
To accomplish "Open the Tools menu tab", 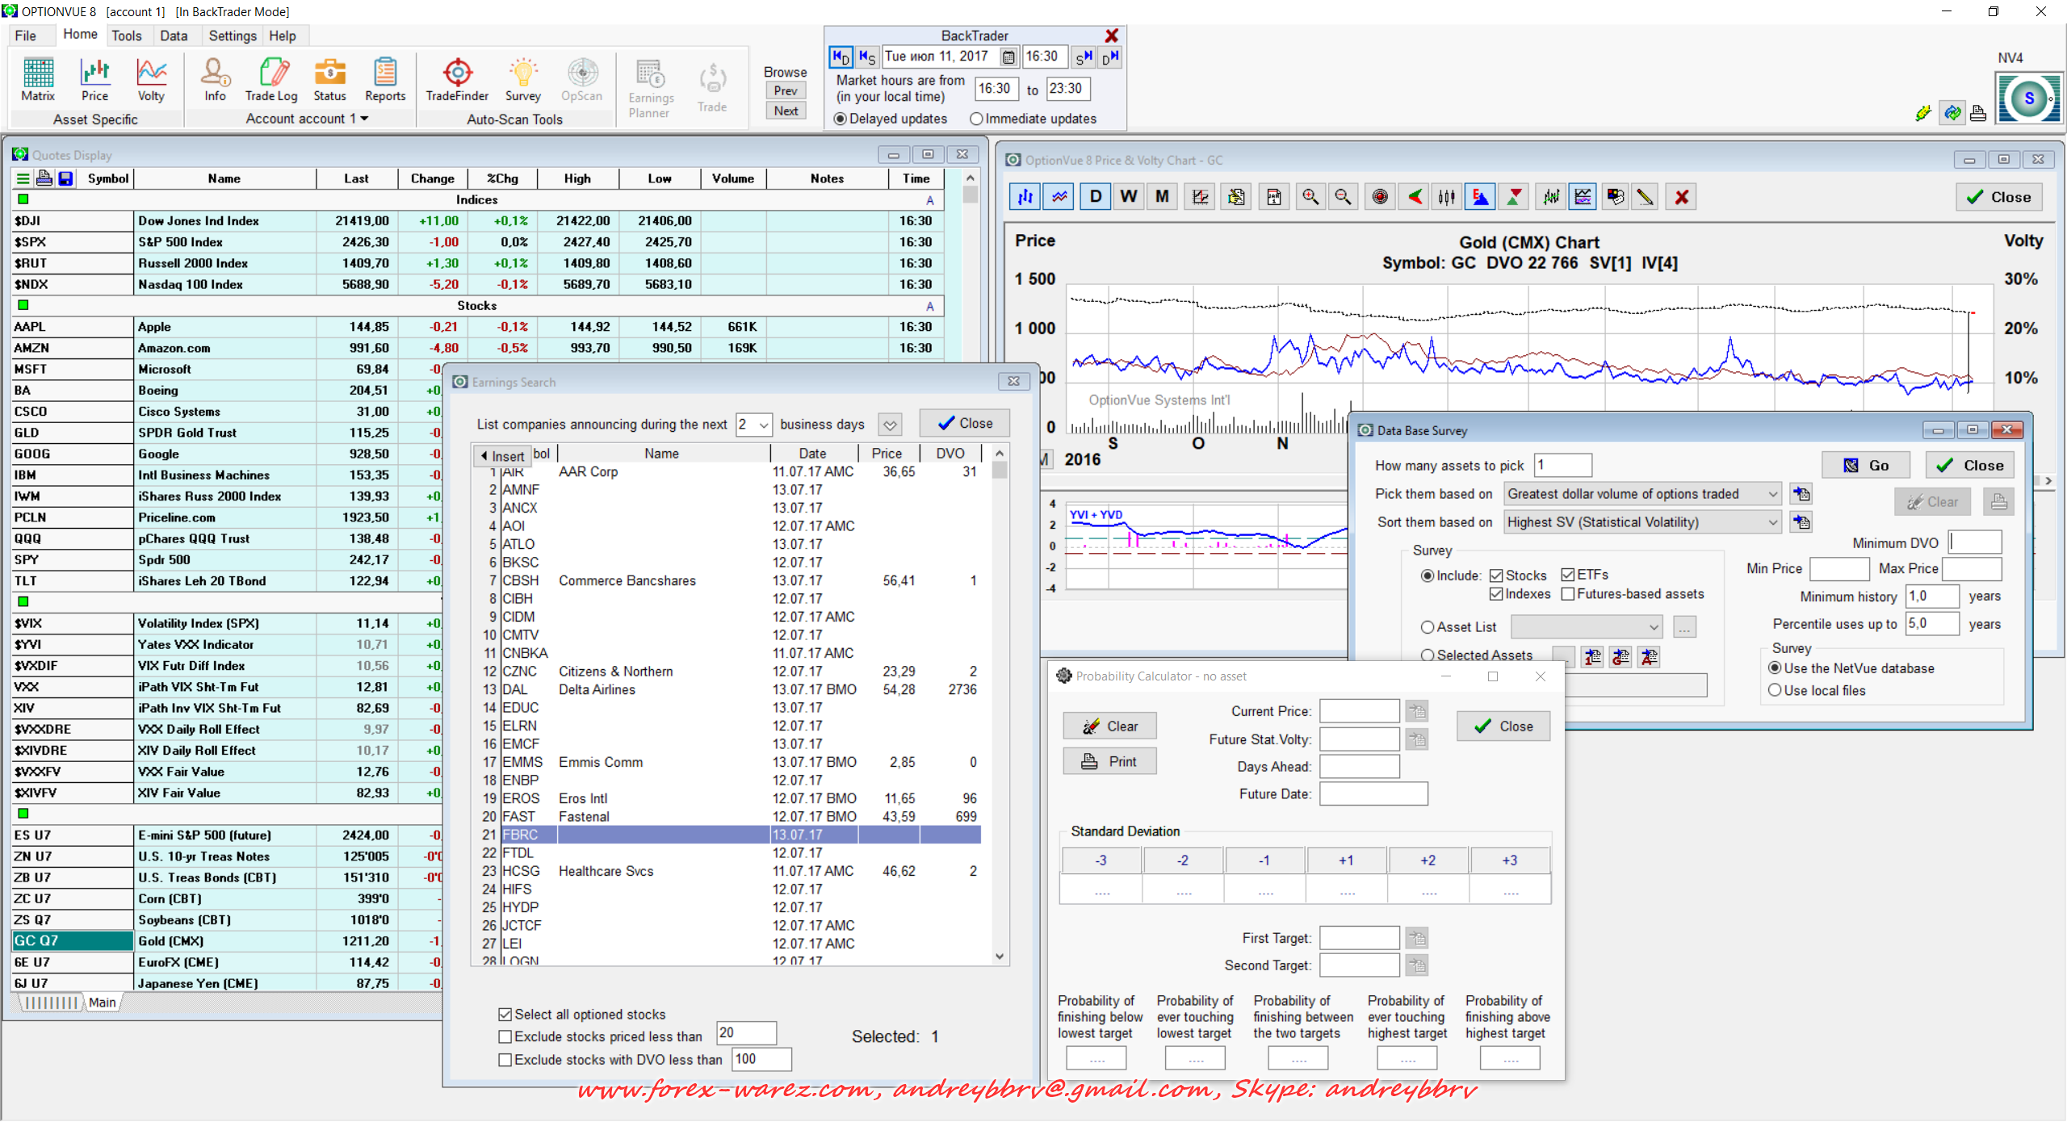I will [127, 36].
